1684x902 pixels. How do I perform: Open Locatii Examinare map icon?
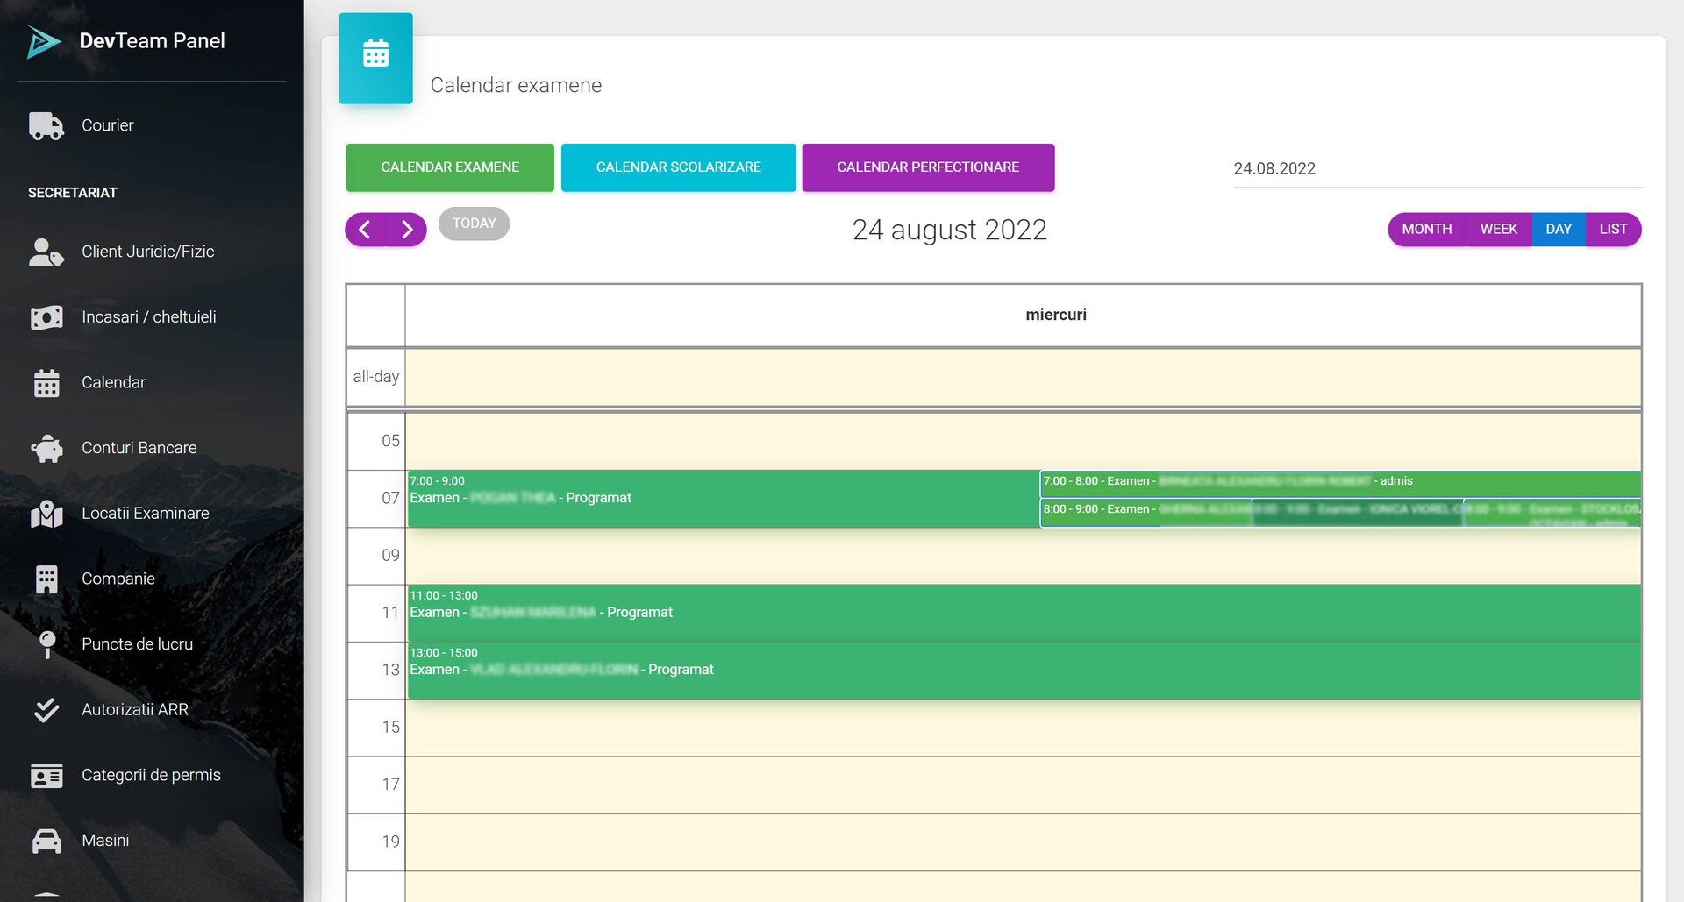[x=46, y=514]
